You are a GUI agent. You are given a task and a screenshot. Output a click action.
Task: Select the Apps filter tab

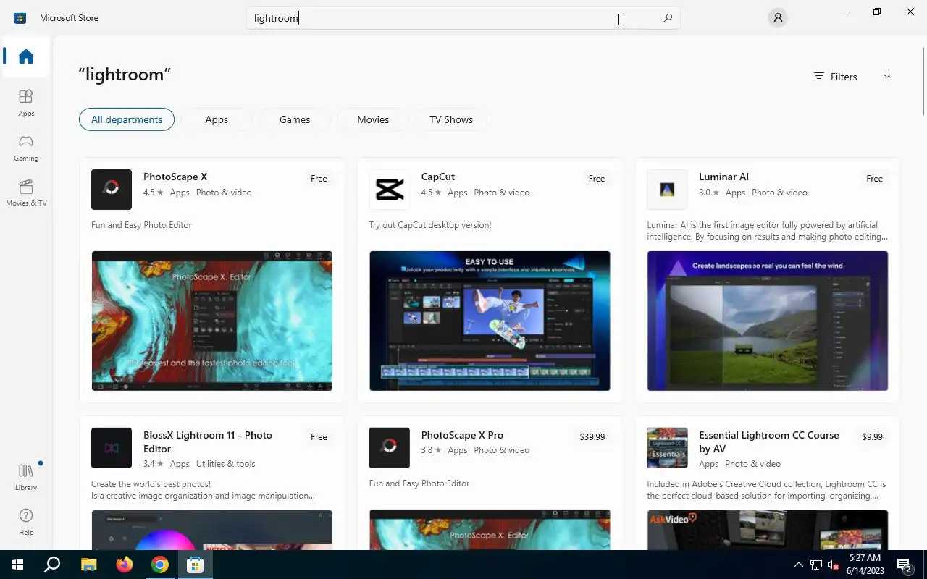click(x=217, y=119)
